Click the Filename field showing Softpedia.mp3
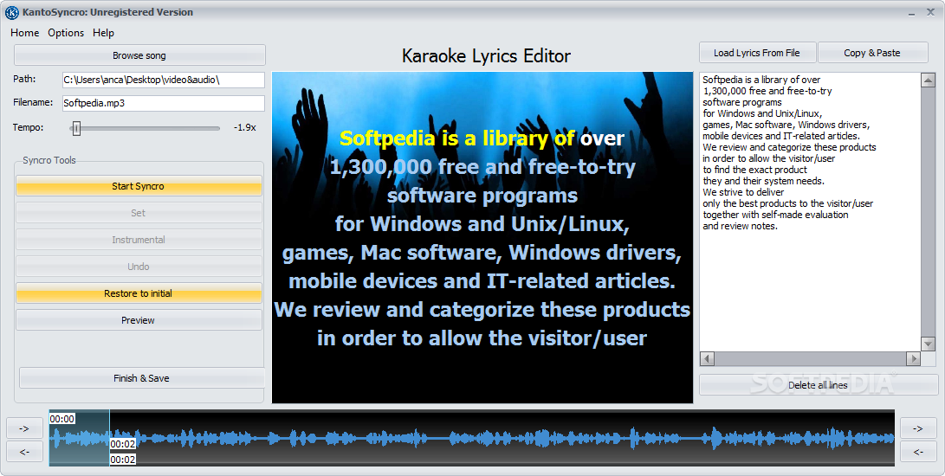The image size is (945, 476). click(164, 103)
